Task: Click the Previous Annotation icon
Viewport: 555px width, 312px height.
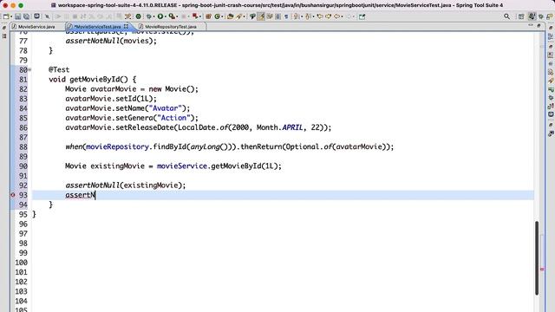Action: click(308, 16)
